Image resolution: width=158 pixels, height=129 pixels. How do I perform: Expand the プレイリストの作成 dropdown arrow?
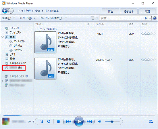(66, 18)
